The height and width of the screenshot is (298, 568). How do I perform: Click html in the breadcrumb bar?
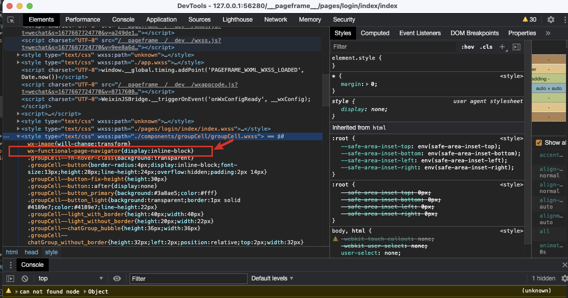(12, 252)
